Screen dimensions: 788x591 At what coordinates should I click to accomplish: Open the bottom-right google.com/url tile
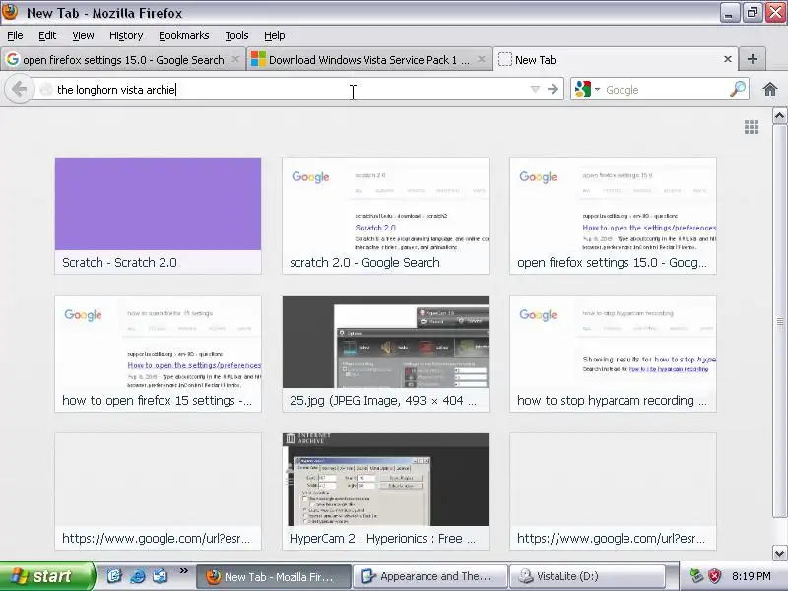613,491
